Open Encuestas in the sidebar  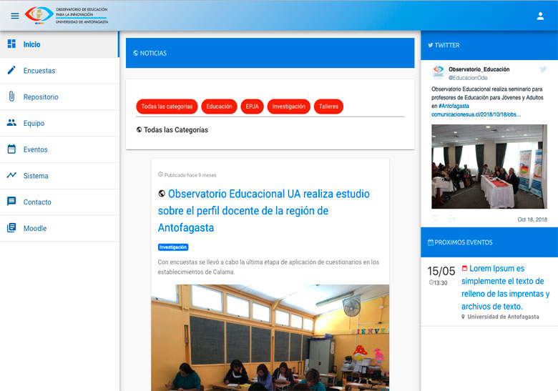[x=59, y=70]
